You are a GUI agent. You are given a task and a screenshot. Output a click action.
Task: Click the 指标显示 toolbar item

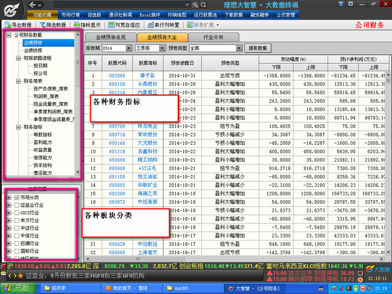[x=87, y=25]
